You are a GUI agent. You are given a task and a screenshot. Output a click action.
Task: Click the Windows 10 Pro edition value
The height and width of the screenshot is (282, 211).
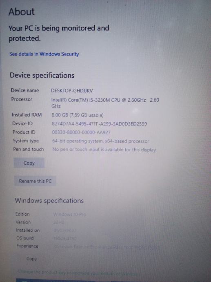click(69, 215)
